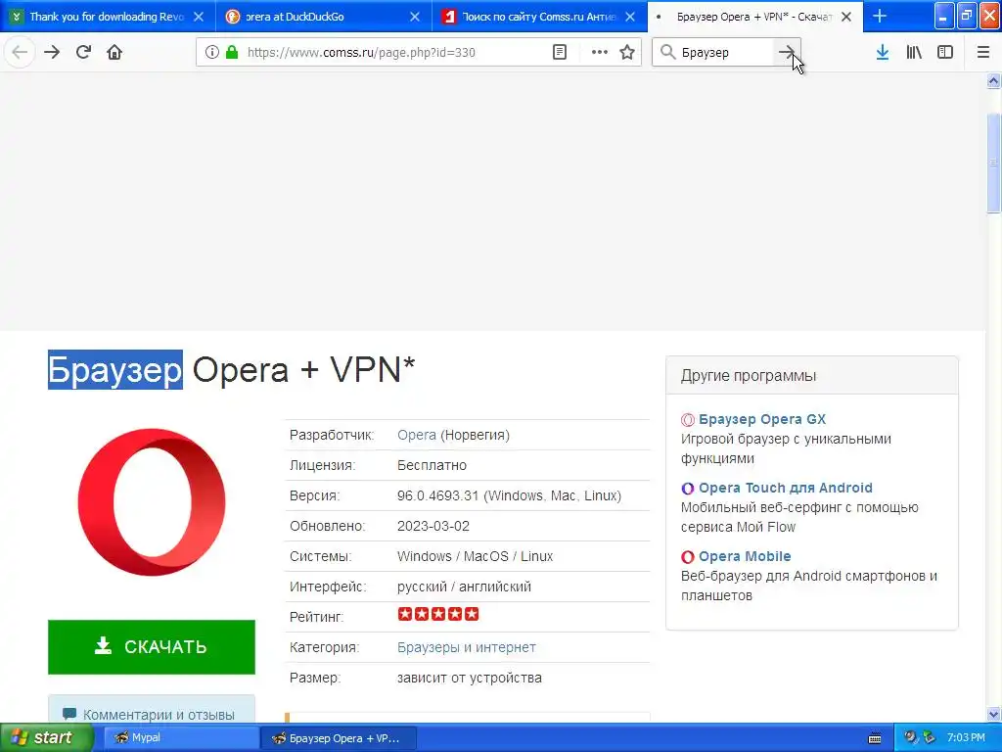Screen dimensions: 1002x752
Task: Click the Бесплатно license value
Action: click(x=432, y=465)
